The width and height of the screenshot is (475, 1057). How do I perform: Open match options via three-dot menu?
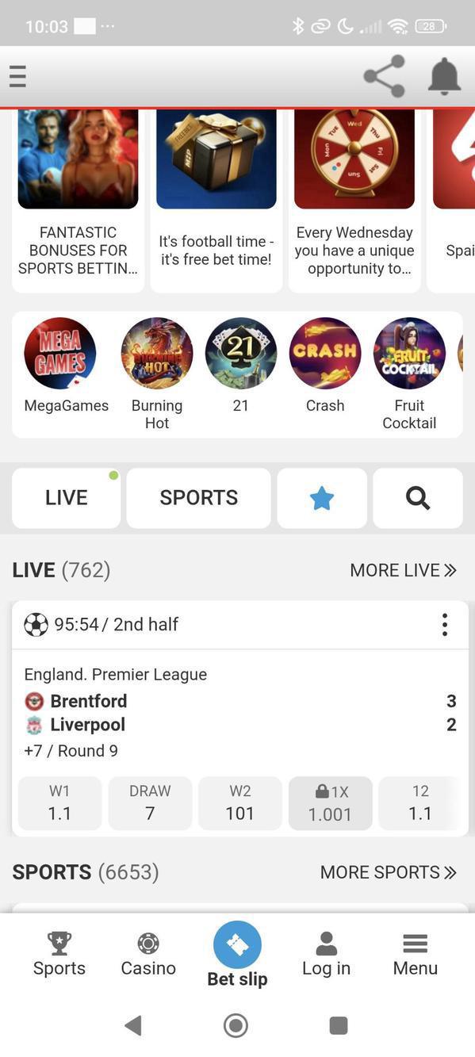445,624
